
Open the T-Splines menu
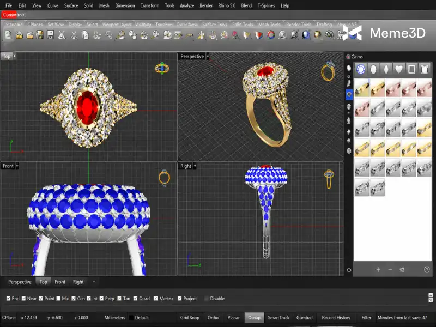tap(266, 5)
